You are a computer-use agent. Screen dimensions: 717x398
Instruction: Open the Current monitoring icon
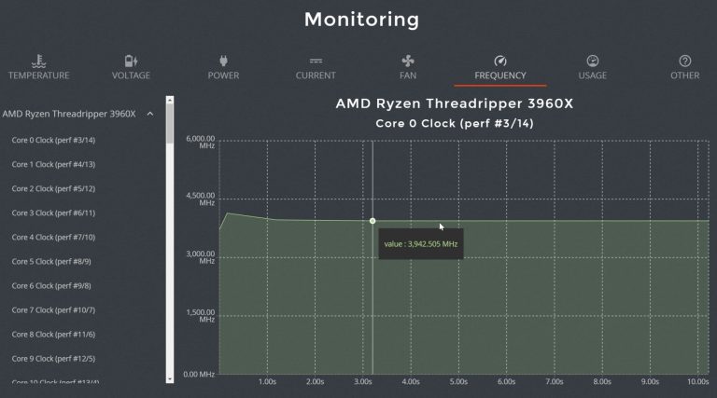pyautogui.click(x=316, y=61)
